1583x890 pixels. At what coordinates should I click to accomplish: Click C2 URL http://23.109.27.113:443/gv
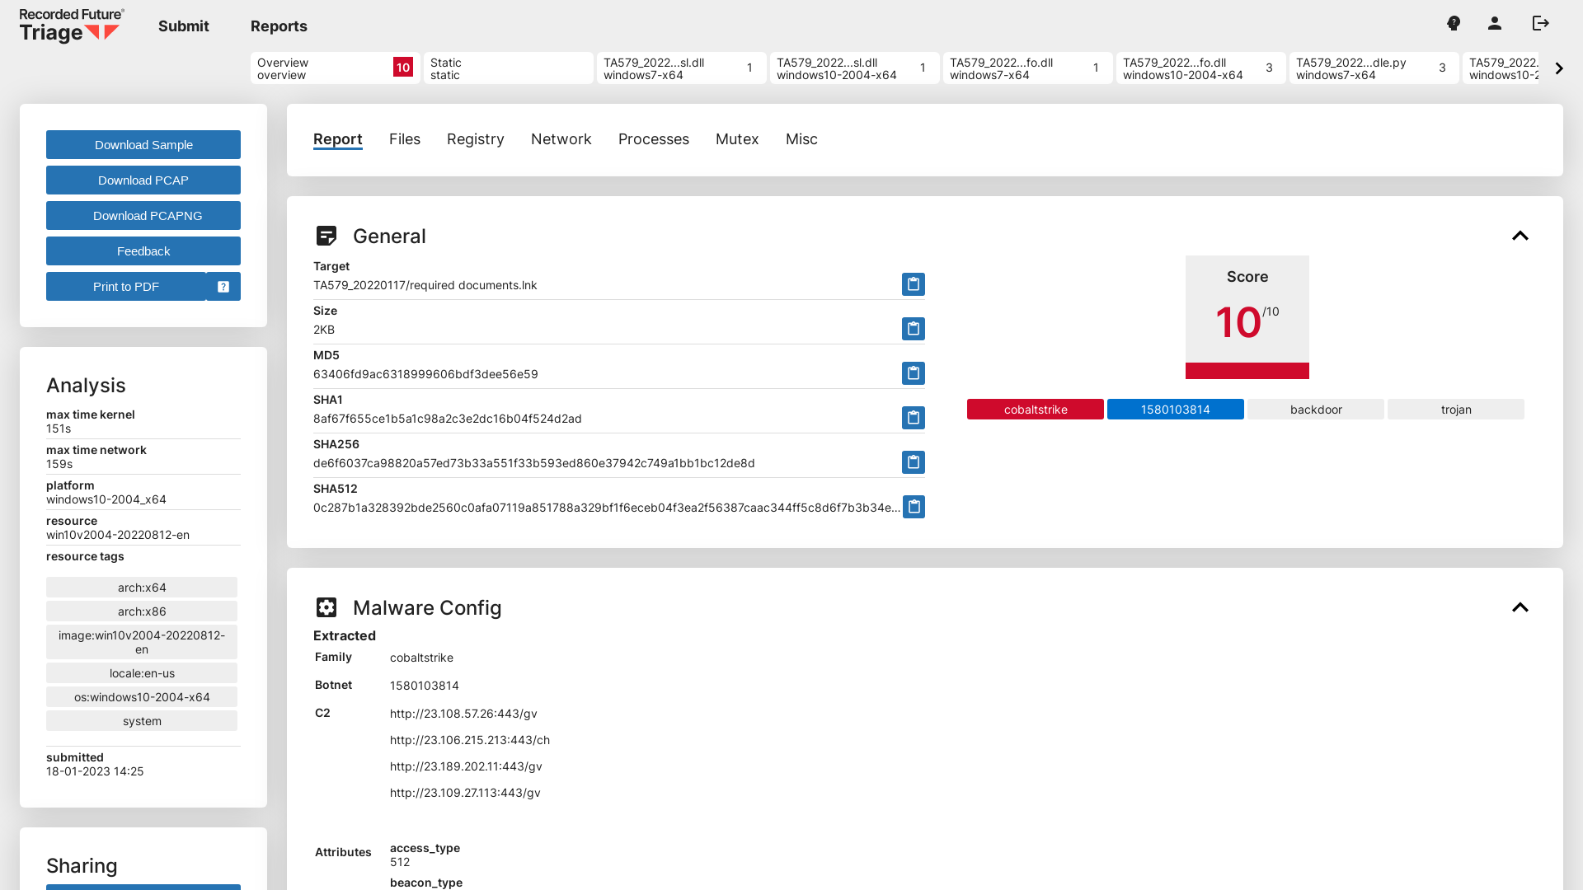click(465, 793)
